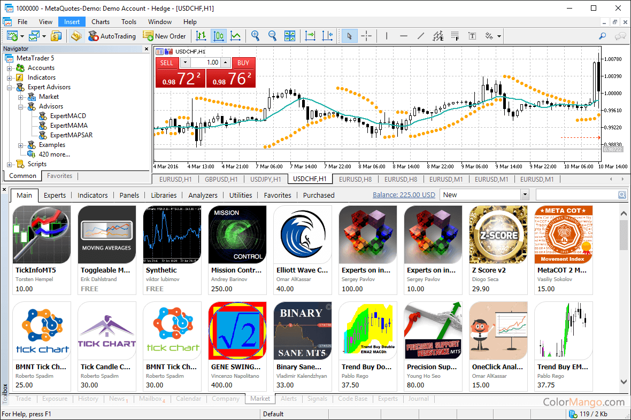Activate the crosshair cursor tool
The height and width of the screenshot is (420, 631).
point(366,36)
